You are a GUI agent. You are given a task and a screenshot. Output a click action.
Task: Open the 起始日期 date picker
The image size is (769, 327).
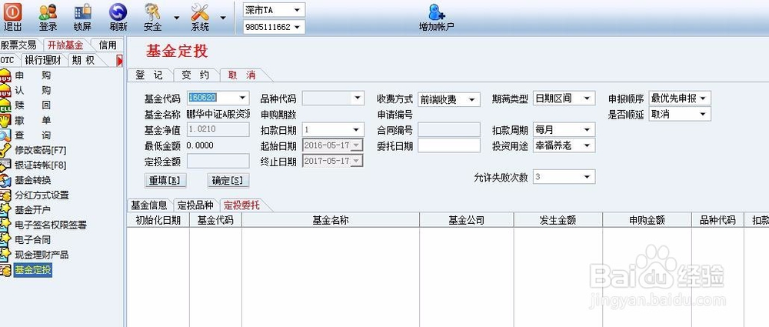click(358, 145)
